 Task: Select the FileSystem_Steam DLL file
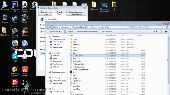(x=108, y=67)
